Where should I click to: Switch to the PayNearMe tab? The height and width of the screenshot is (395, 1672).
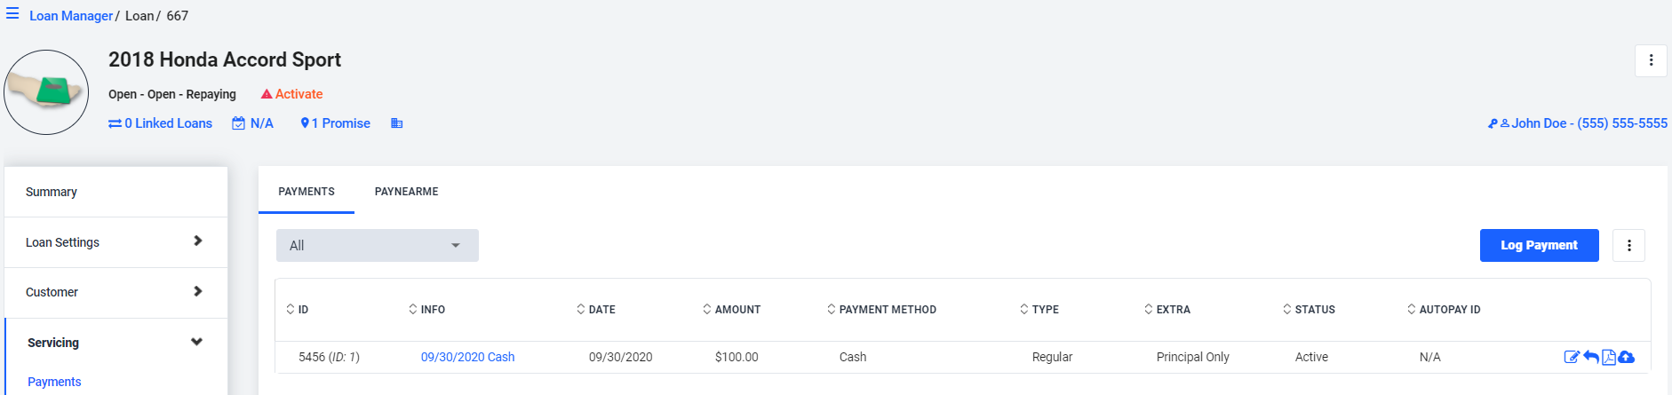pos(406,192)
